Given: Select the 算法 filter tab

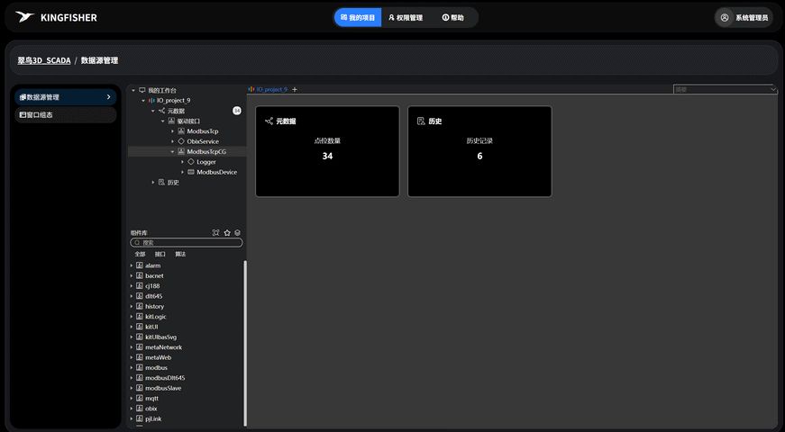Looking at the screenshot, I should pyautogui.click(x=180, y=254).
